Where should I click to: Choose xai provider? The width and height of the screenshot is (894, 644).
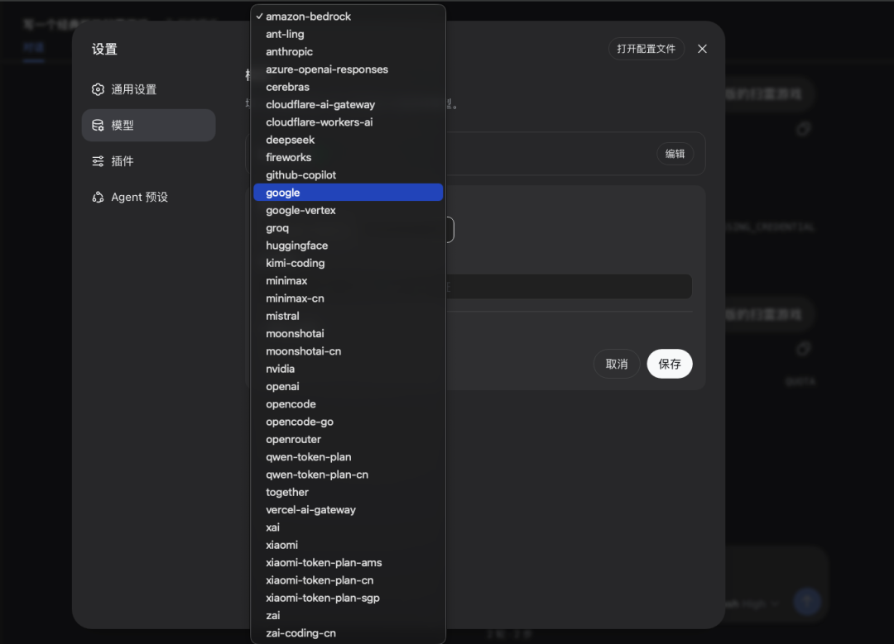[x=348, y=528]
